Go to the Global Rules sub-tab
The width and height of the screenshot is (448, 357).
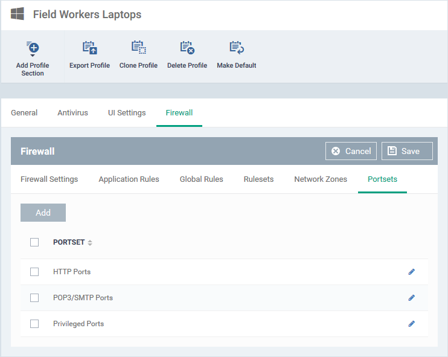pos(202,179)
